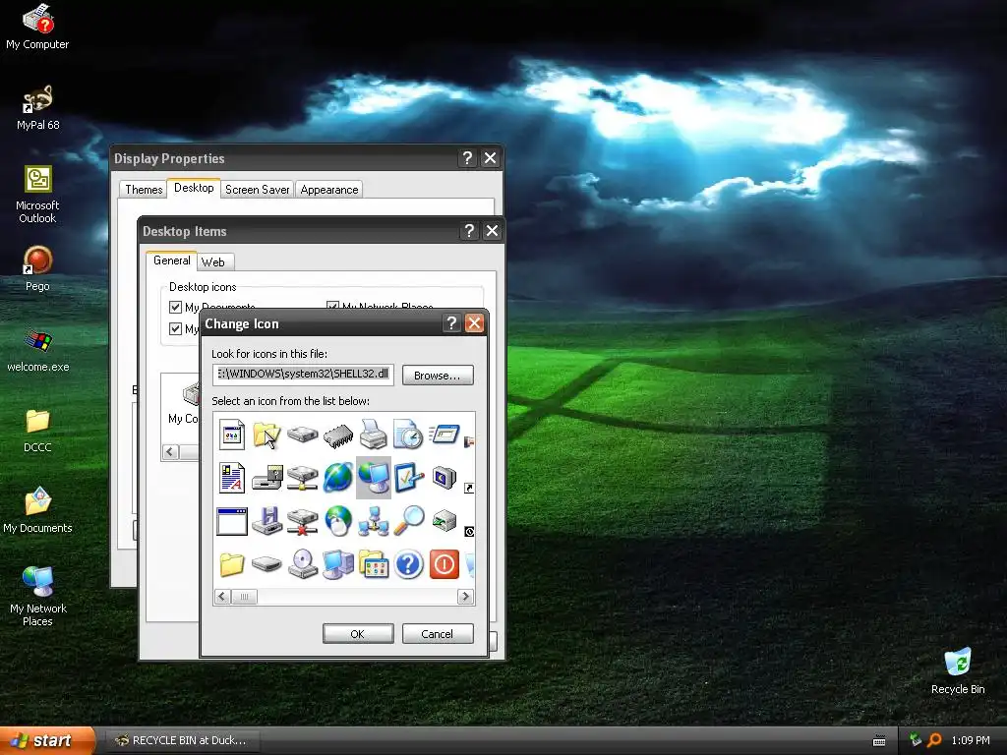Click the keyboard icon in the taskbar
This screenshot has height=755, width=1007.
pos(879,741)
